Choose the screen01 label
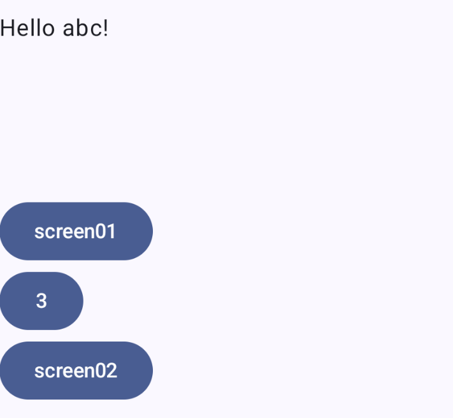This screenshot has width=453, height=418. pyautogui.click(x=76, y=231)
